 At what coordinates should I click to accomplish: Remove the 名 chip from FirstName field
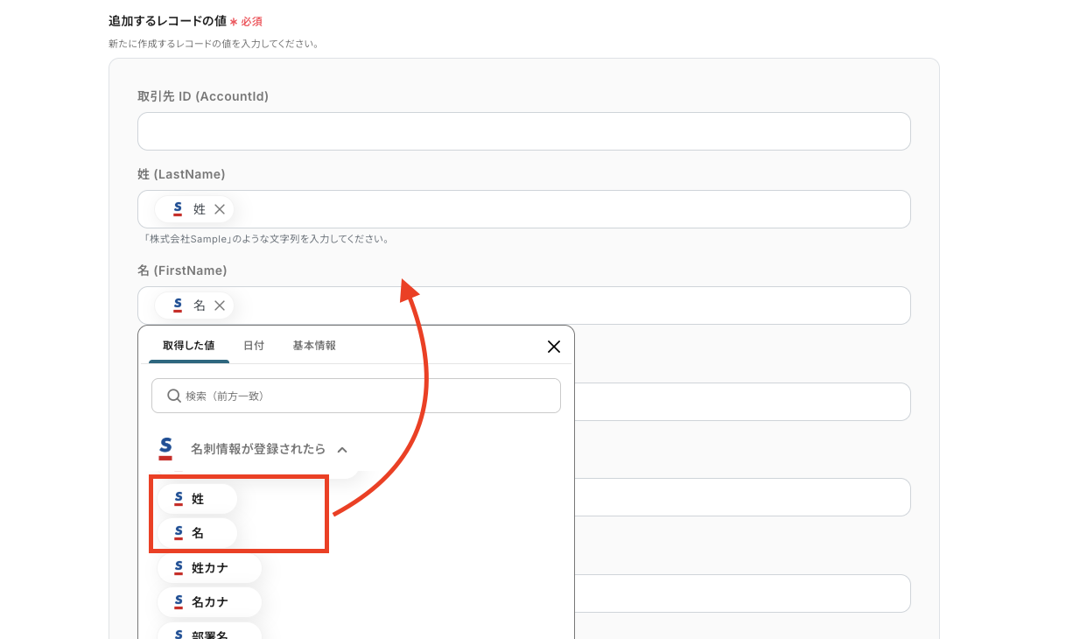[220, 305]
